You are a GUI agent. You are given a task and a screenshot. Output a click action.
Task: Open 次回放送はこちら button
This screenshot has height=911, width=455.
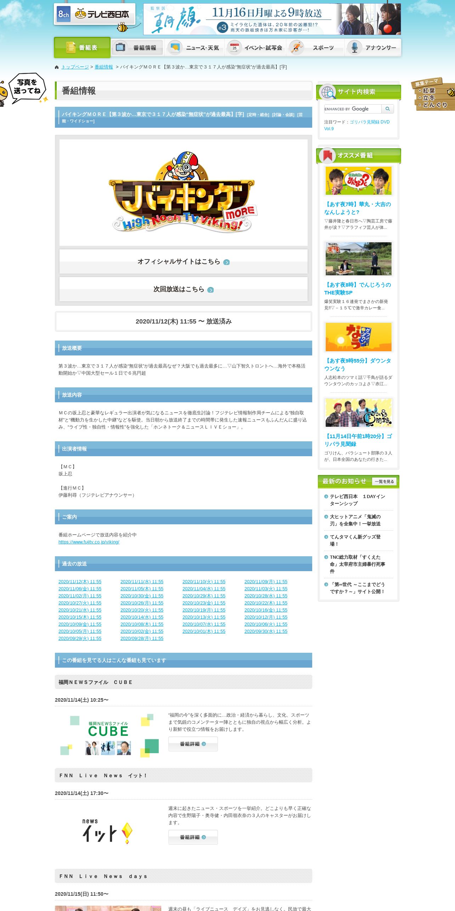(x=183, y=289)
